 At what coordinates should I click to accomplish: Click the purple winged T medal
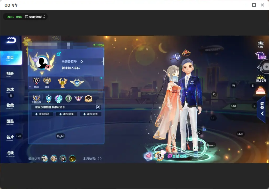point(78,98)
